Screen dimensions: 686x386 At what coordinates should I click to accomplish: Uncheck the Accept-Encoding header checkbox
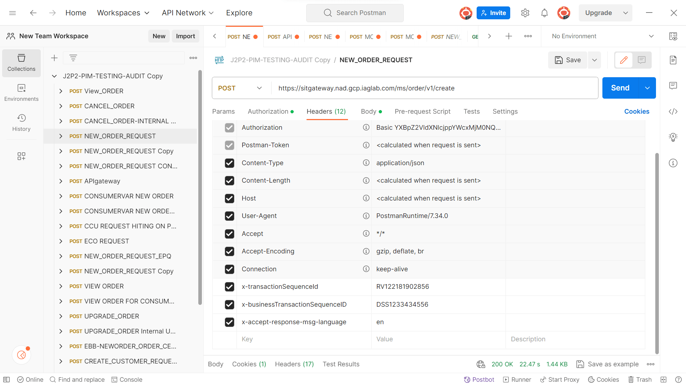click(x=229, y=251)
